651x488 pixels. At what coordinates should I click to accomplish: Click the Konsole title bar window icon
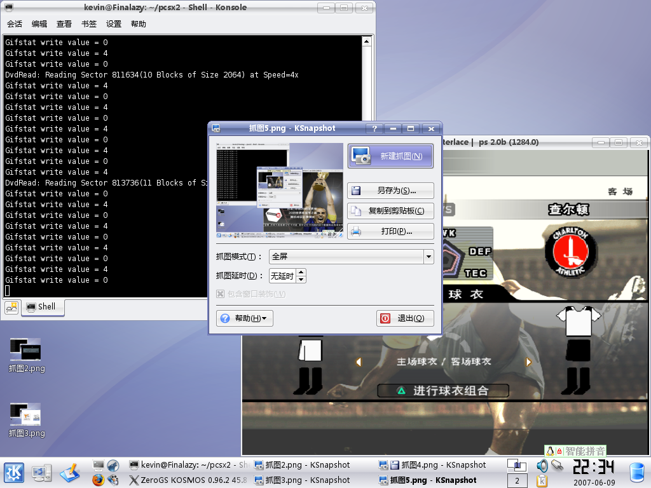pos(9,7)
